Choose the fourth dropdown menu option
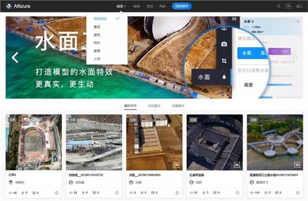 pyautogui.click(x=97, y=43)
